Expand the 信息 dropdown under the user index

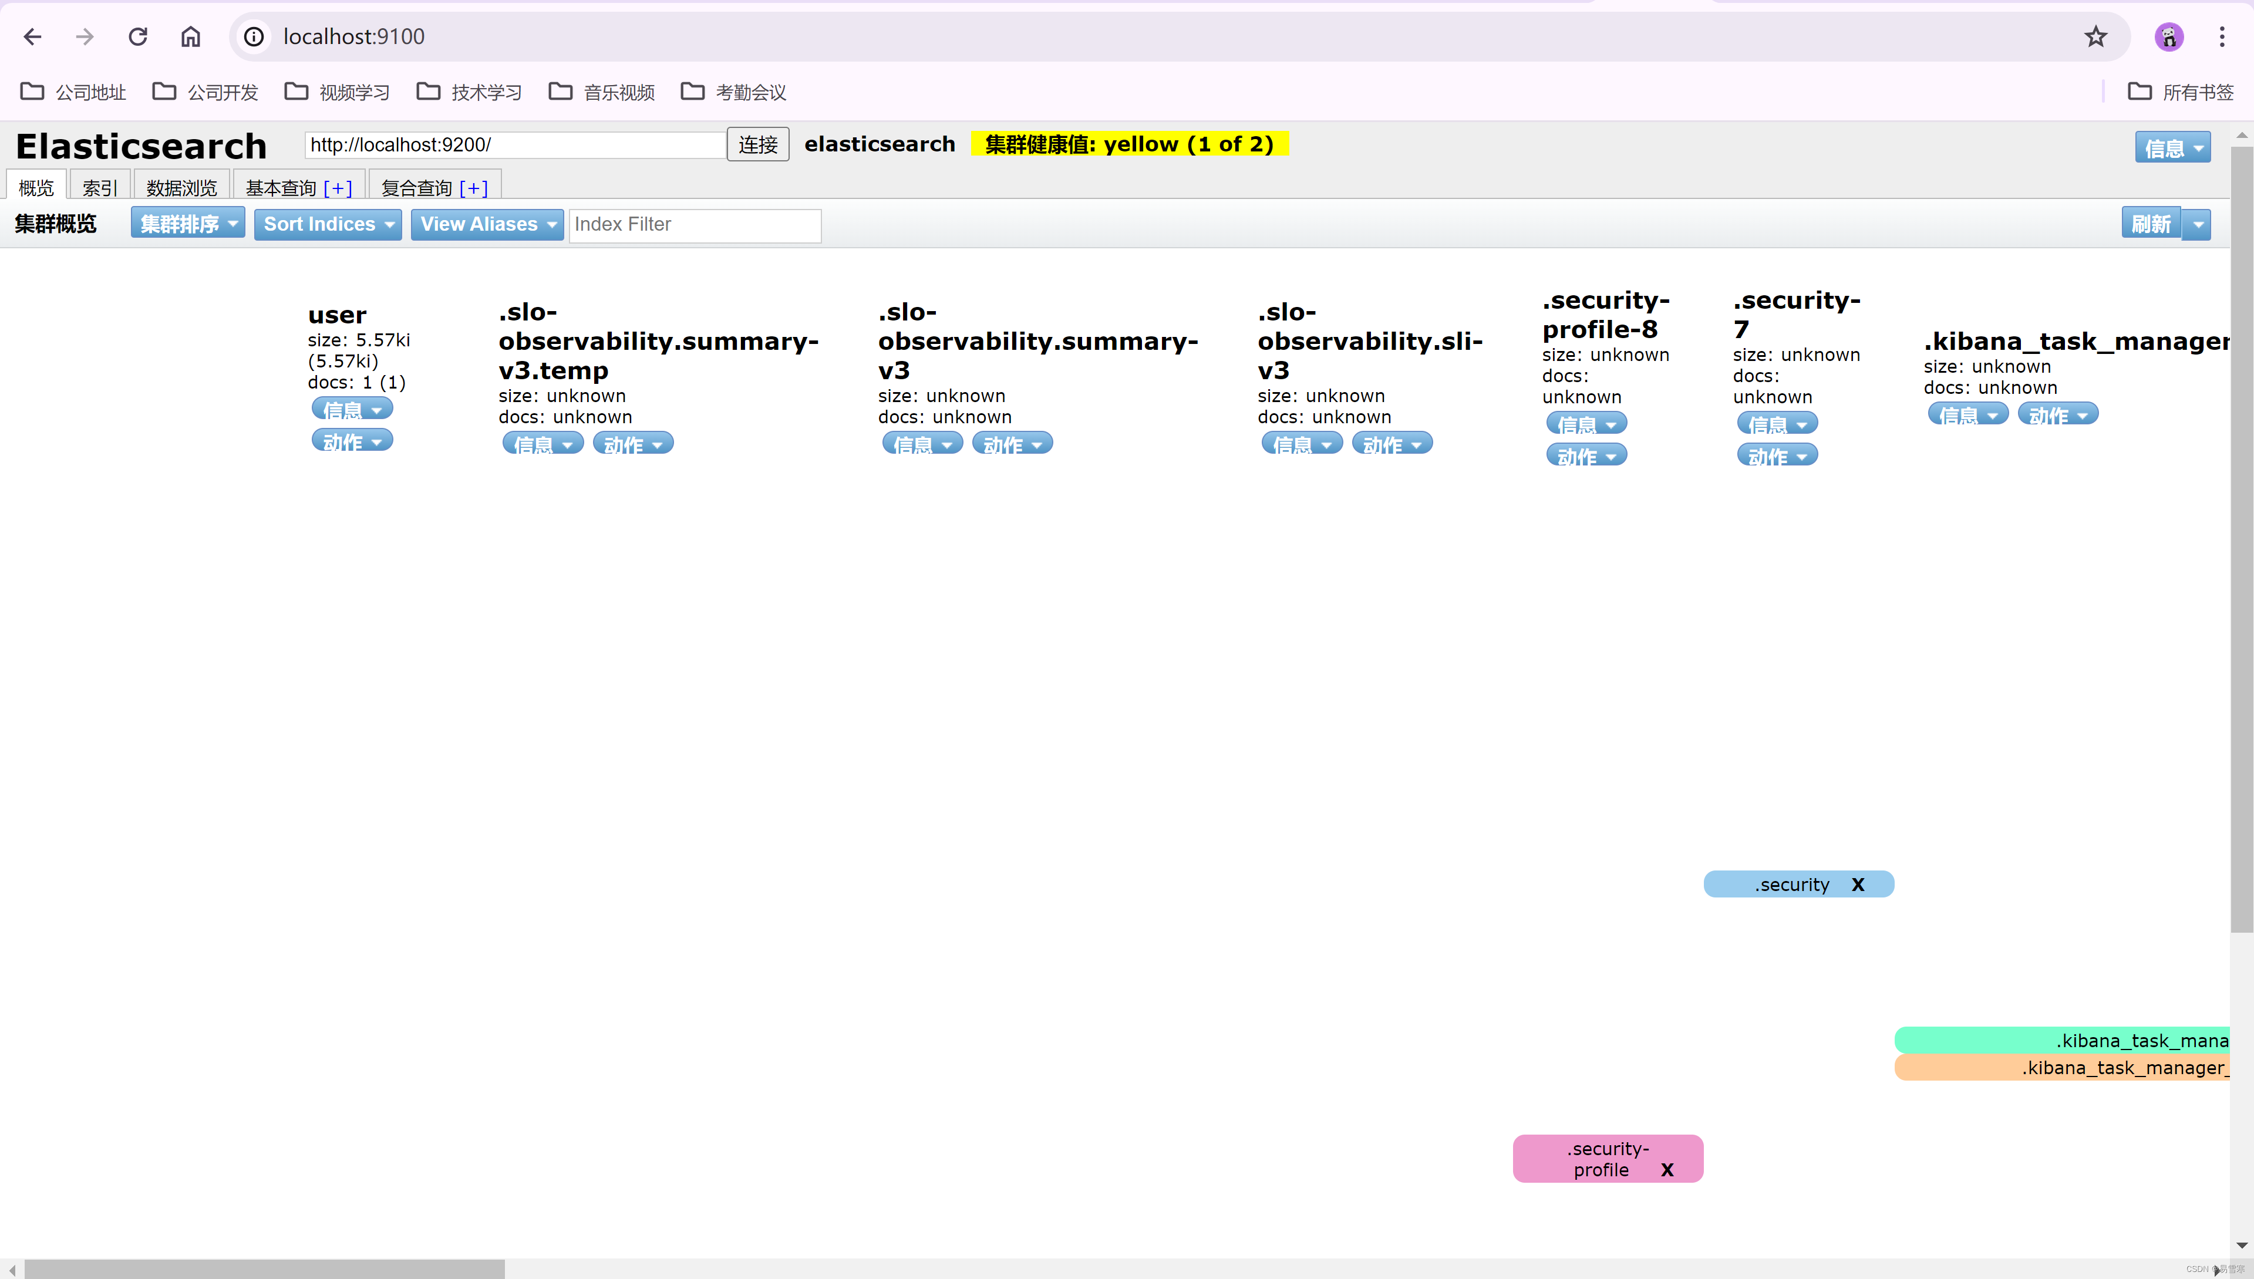pos(351,409)
